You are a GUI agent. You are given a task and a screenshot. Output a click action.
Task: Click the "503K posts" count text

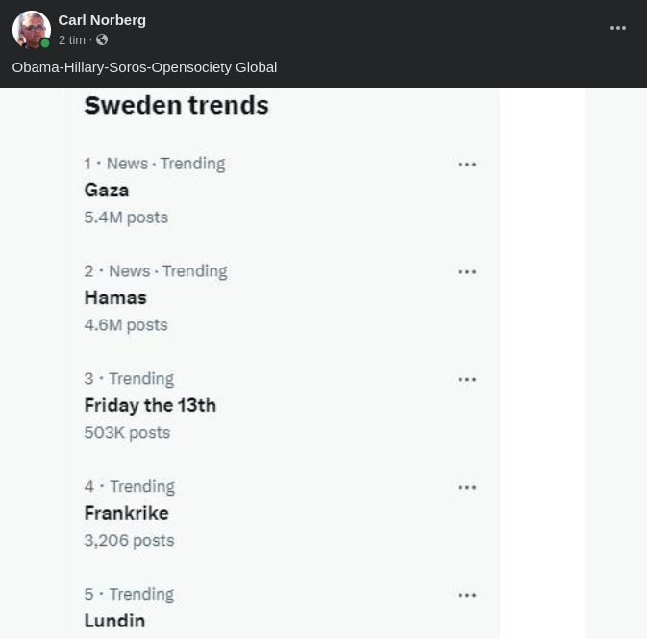click(127, 433)
